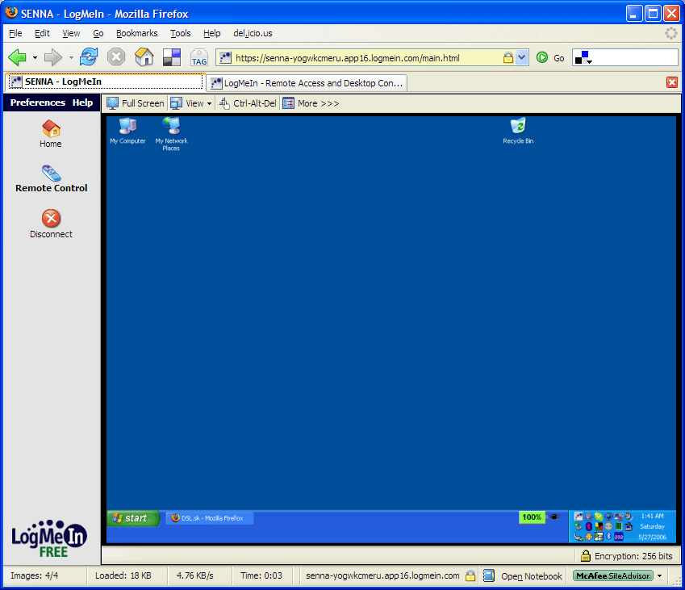Screen dimensions: 685x590
Task: Open the Edit menu
Action: pyautogui.click(x=43, y=33)
